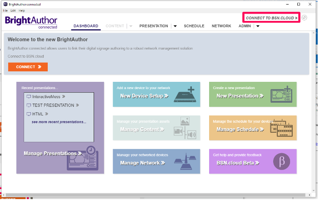Click the monitor icon beside InteractiveMess

click(x=29, y=97)
